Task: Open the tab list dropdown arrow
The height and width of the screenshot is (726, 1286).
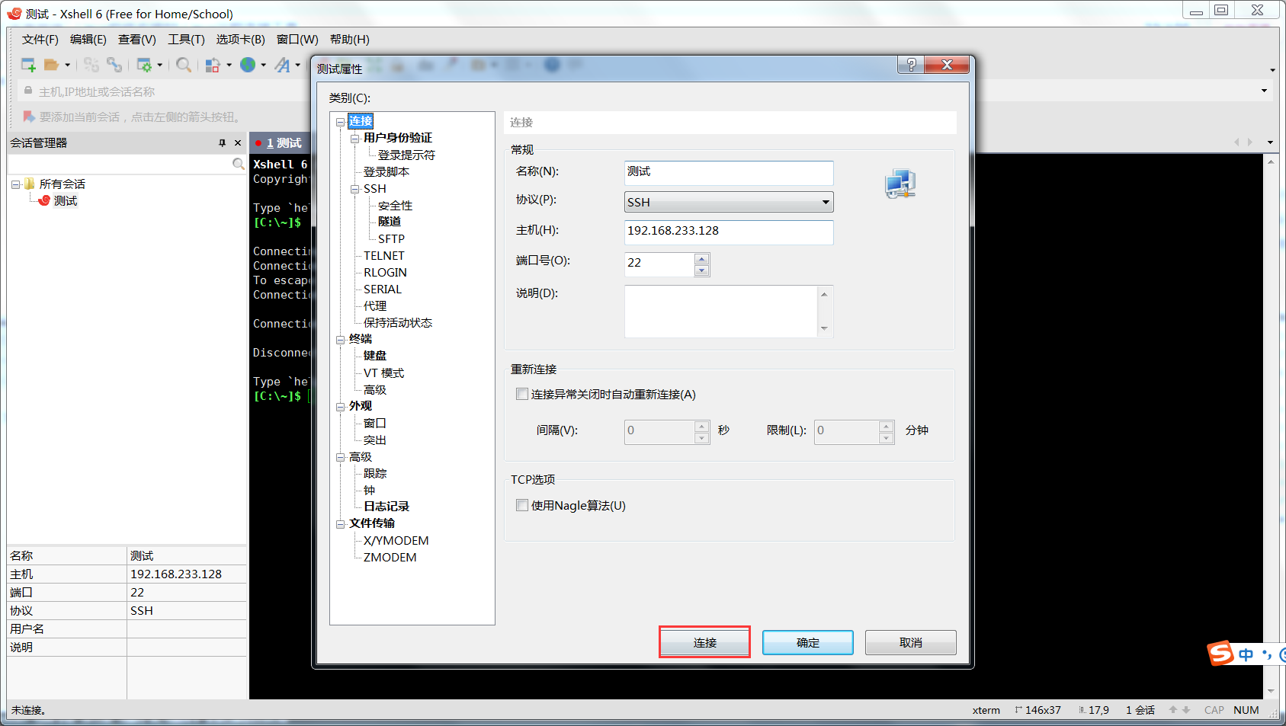Action: click(x=1270, y=142)
